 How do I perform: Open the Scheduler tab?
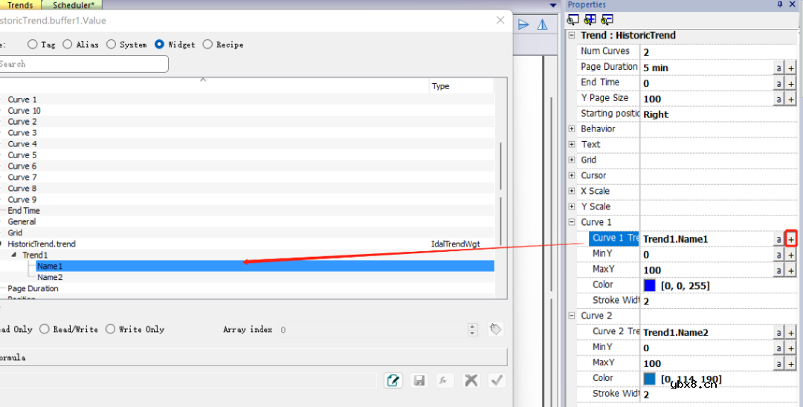pos(77,5)
